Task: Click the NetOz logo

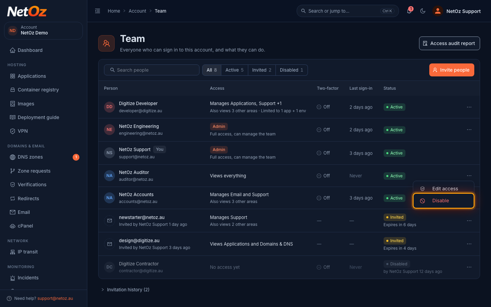Action: click(x=27, y=12)
